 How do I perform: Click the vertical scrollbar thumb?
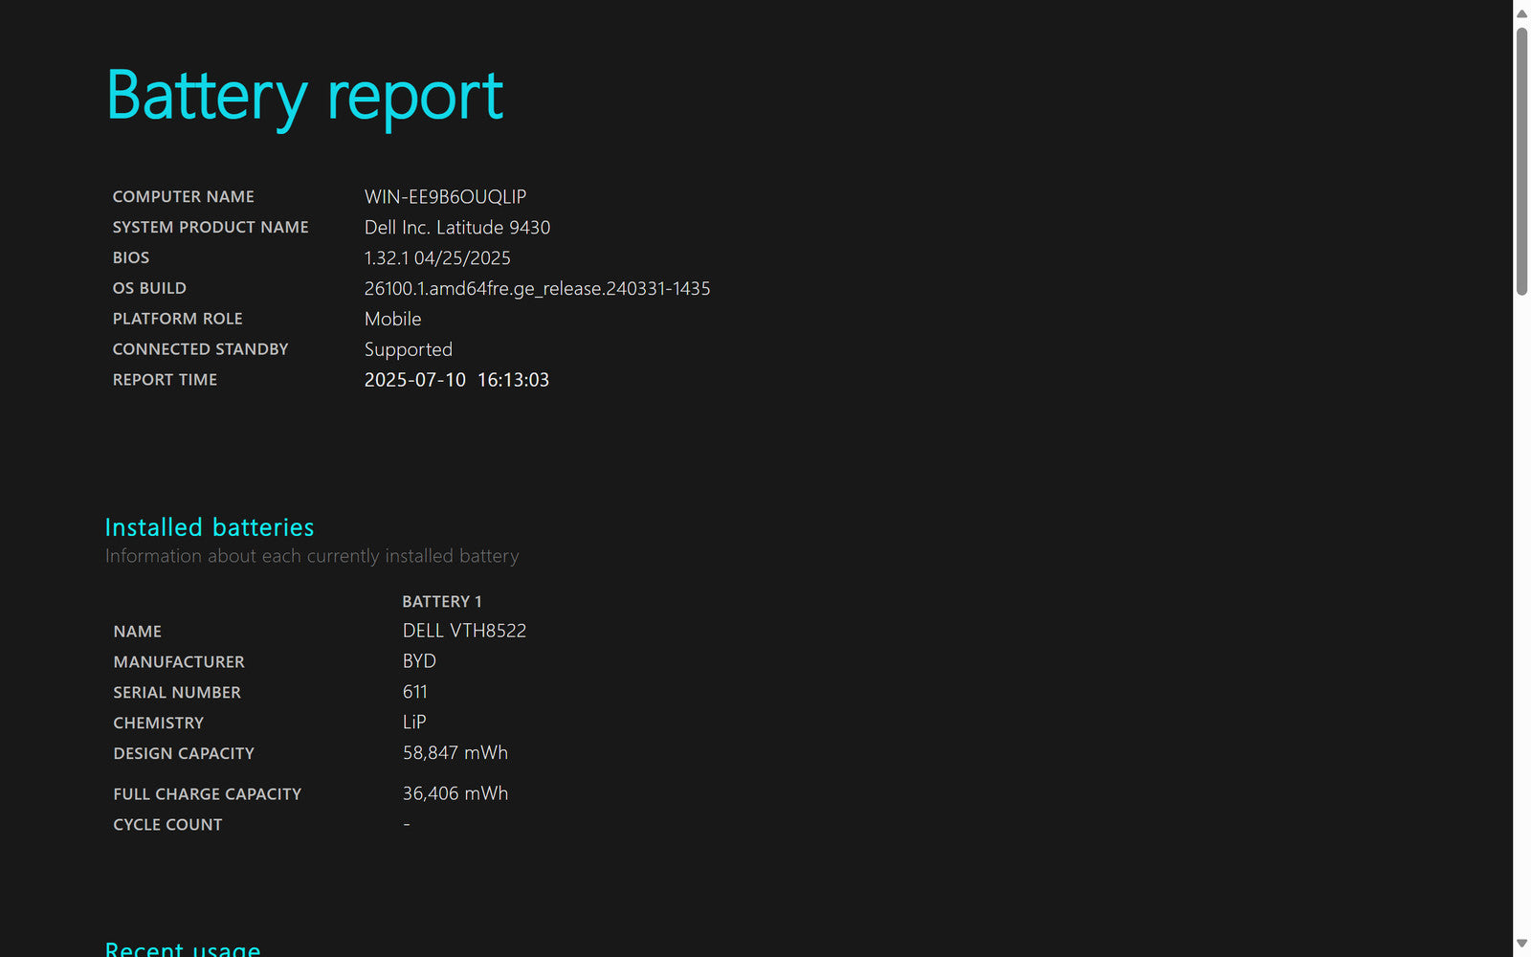pos(1521,162)
